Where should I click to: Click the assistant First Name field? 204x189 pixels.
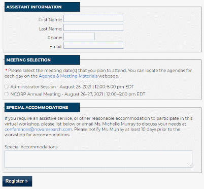click(93, 18)
